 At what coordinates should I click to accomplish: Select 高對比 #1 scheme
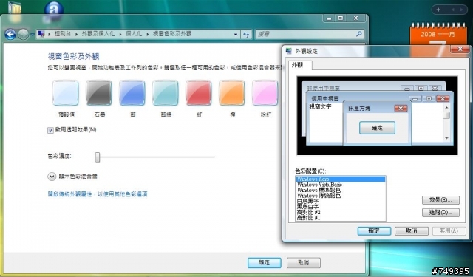click(x=340, y=217)
